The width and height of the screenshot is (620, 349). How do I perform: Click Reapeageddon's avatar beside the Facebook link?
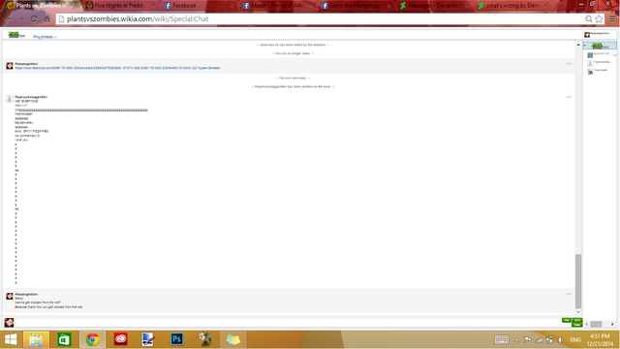click(10, 66)
